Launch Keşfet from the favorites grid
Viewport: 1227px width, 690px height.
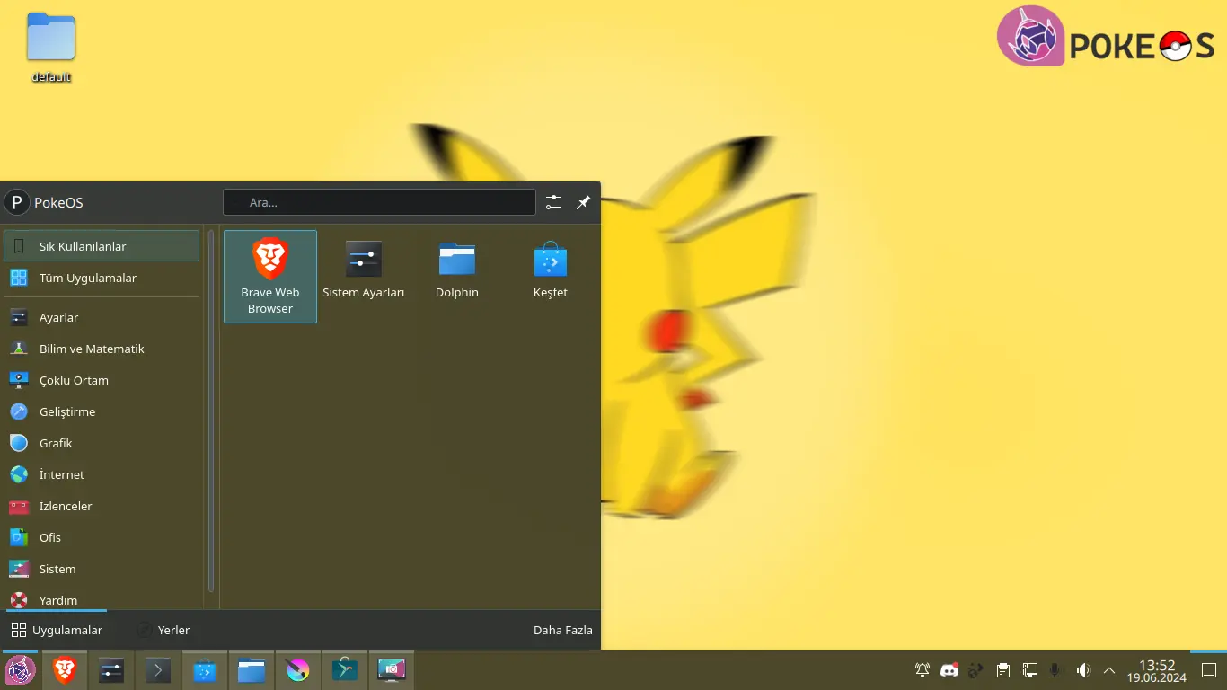[551, 270]
